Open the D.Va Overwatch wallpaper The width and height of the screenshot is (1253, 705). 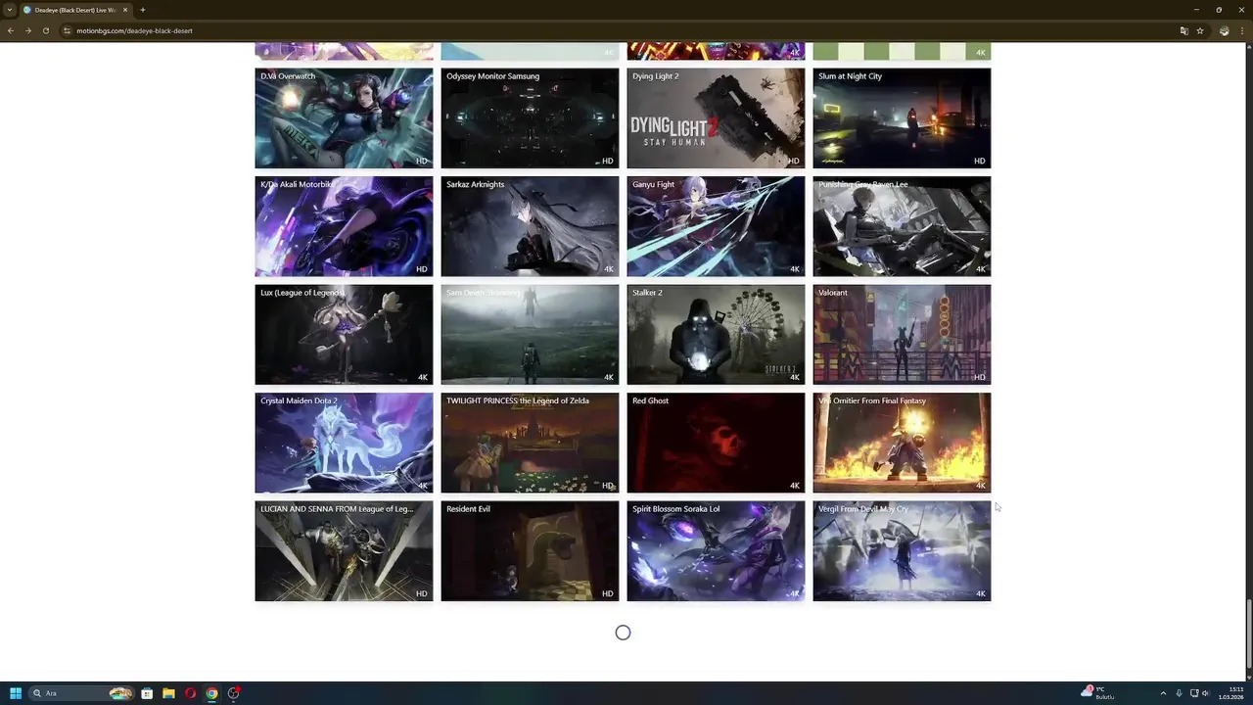point(344,118)
